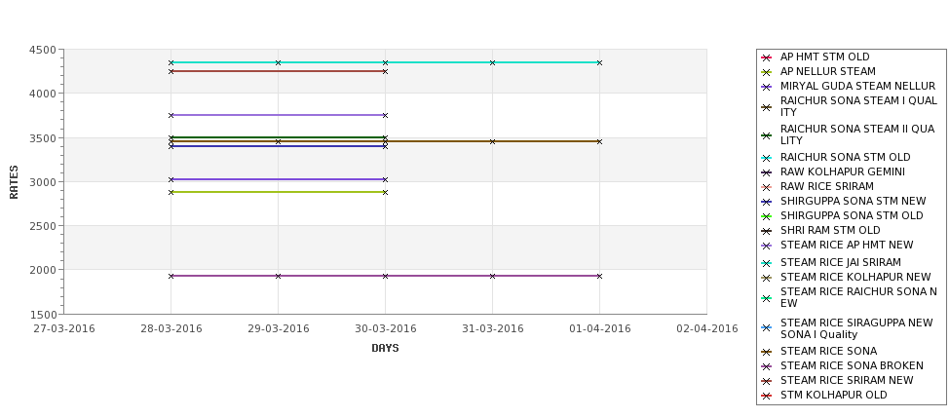Click the STEAM RICE JAI SRIRAM legend marker
The height and width of the screenshot is (418, 950).
point(767,263)
